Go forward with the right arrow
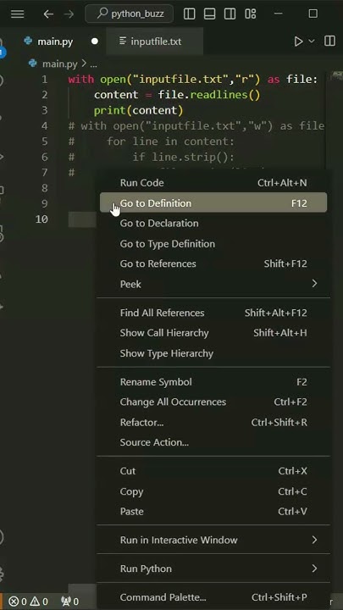This screenshot has width=343, height=610. coord(69,14)
